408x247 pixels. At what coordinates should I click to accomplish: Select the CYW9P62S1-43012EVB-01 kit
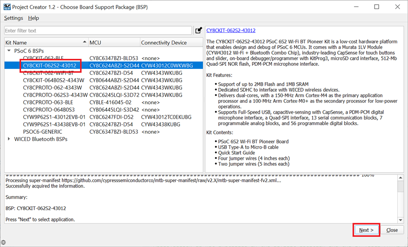coord(54,117)
